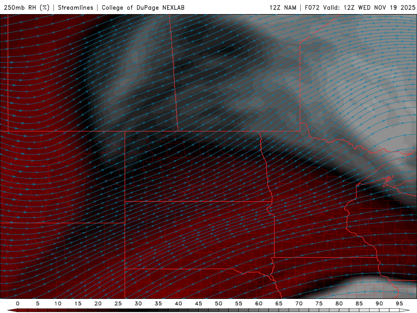
Task: Click the "Valid: 12Z WED NOV 19 2025" text
Action: [x=369, y=7]
